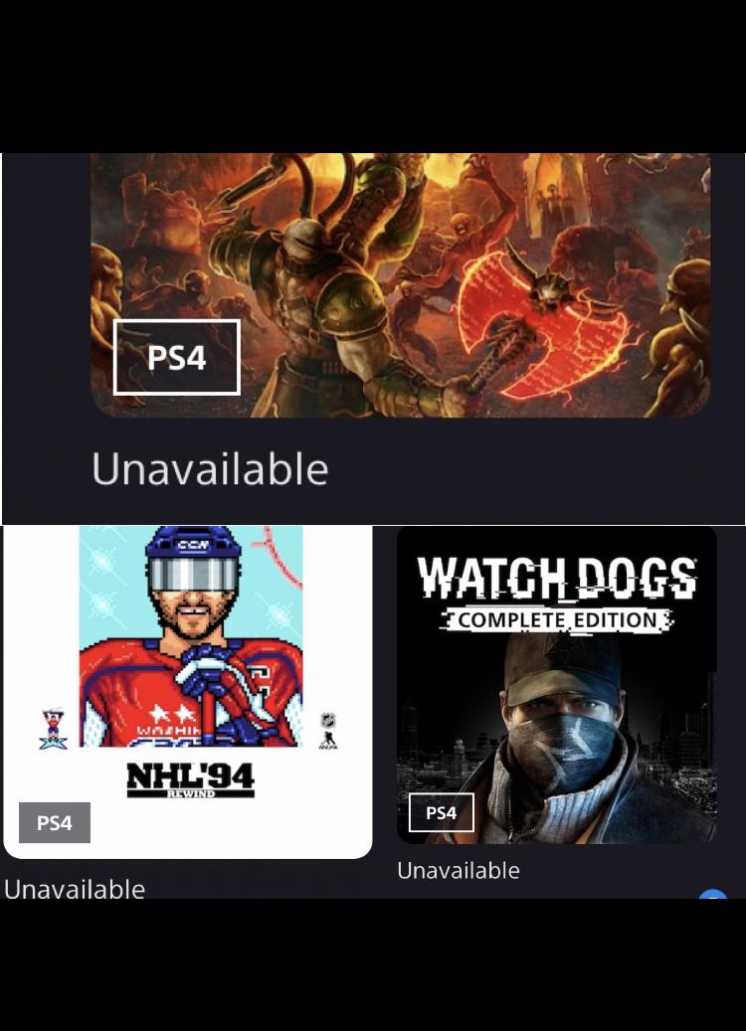This screenshot has width=746, height=1031.
Task: Click the CCM logo on the hockey helmet
Action: [192, 545]
